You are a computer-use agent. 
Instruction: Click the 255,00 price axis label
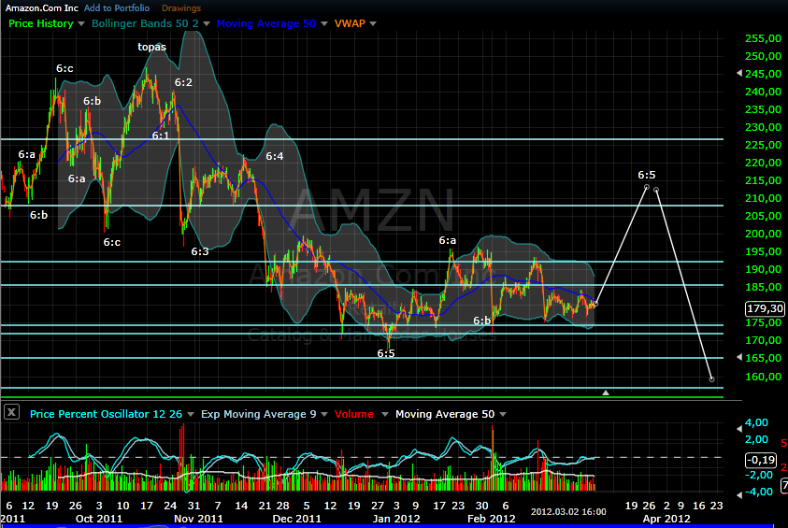[763, 38]
